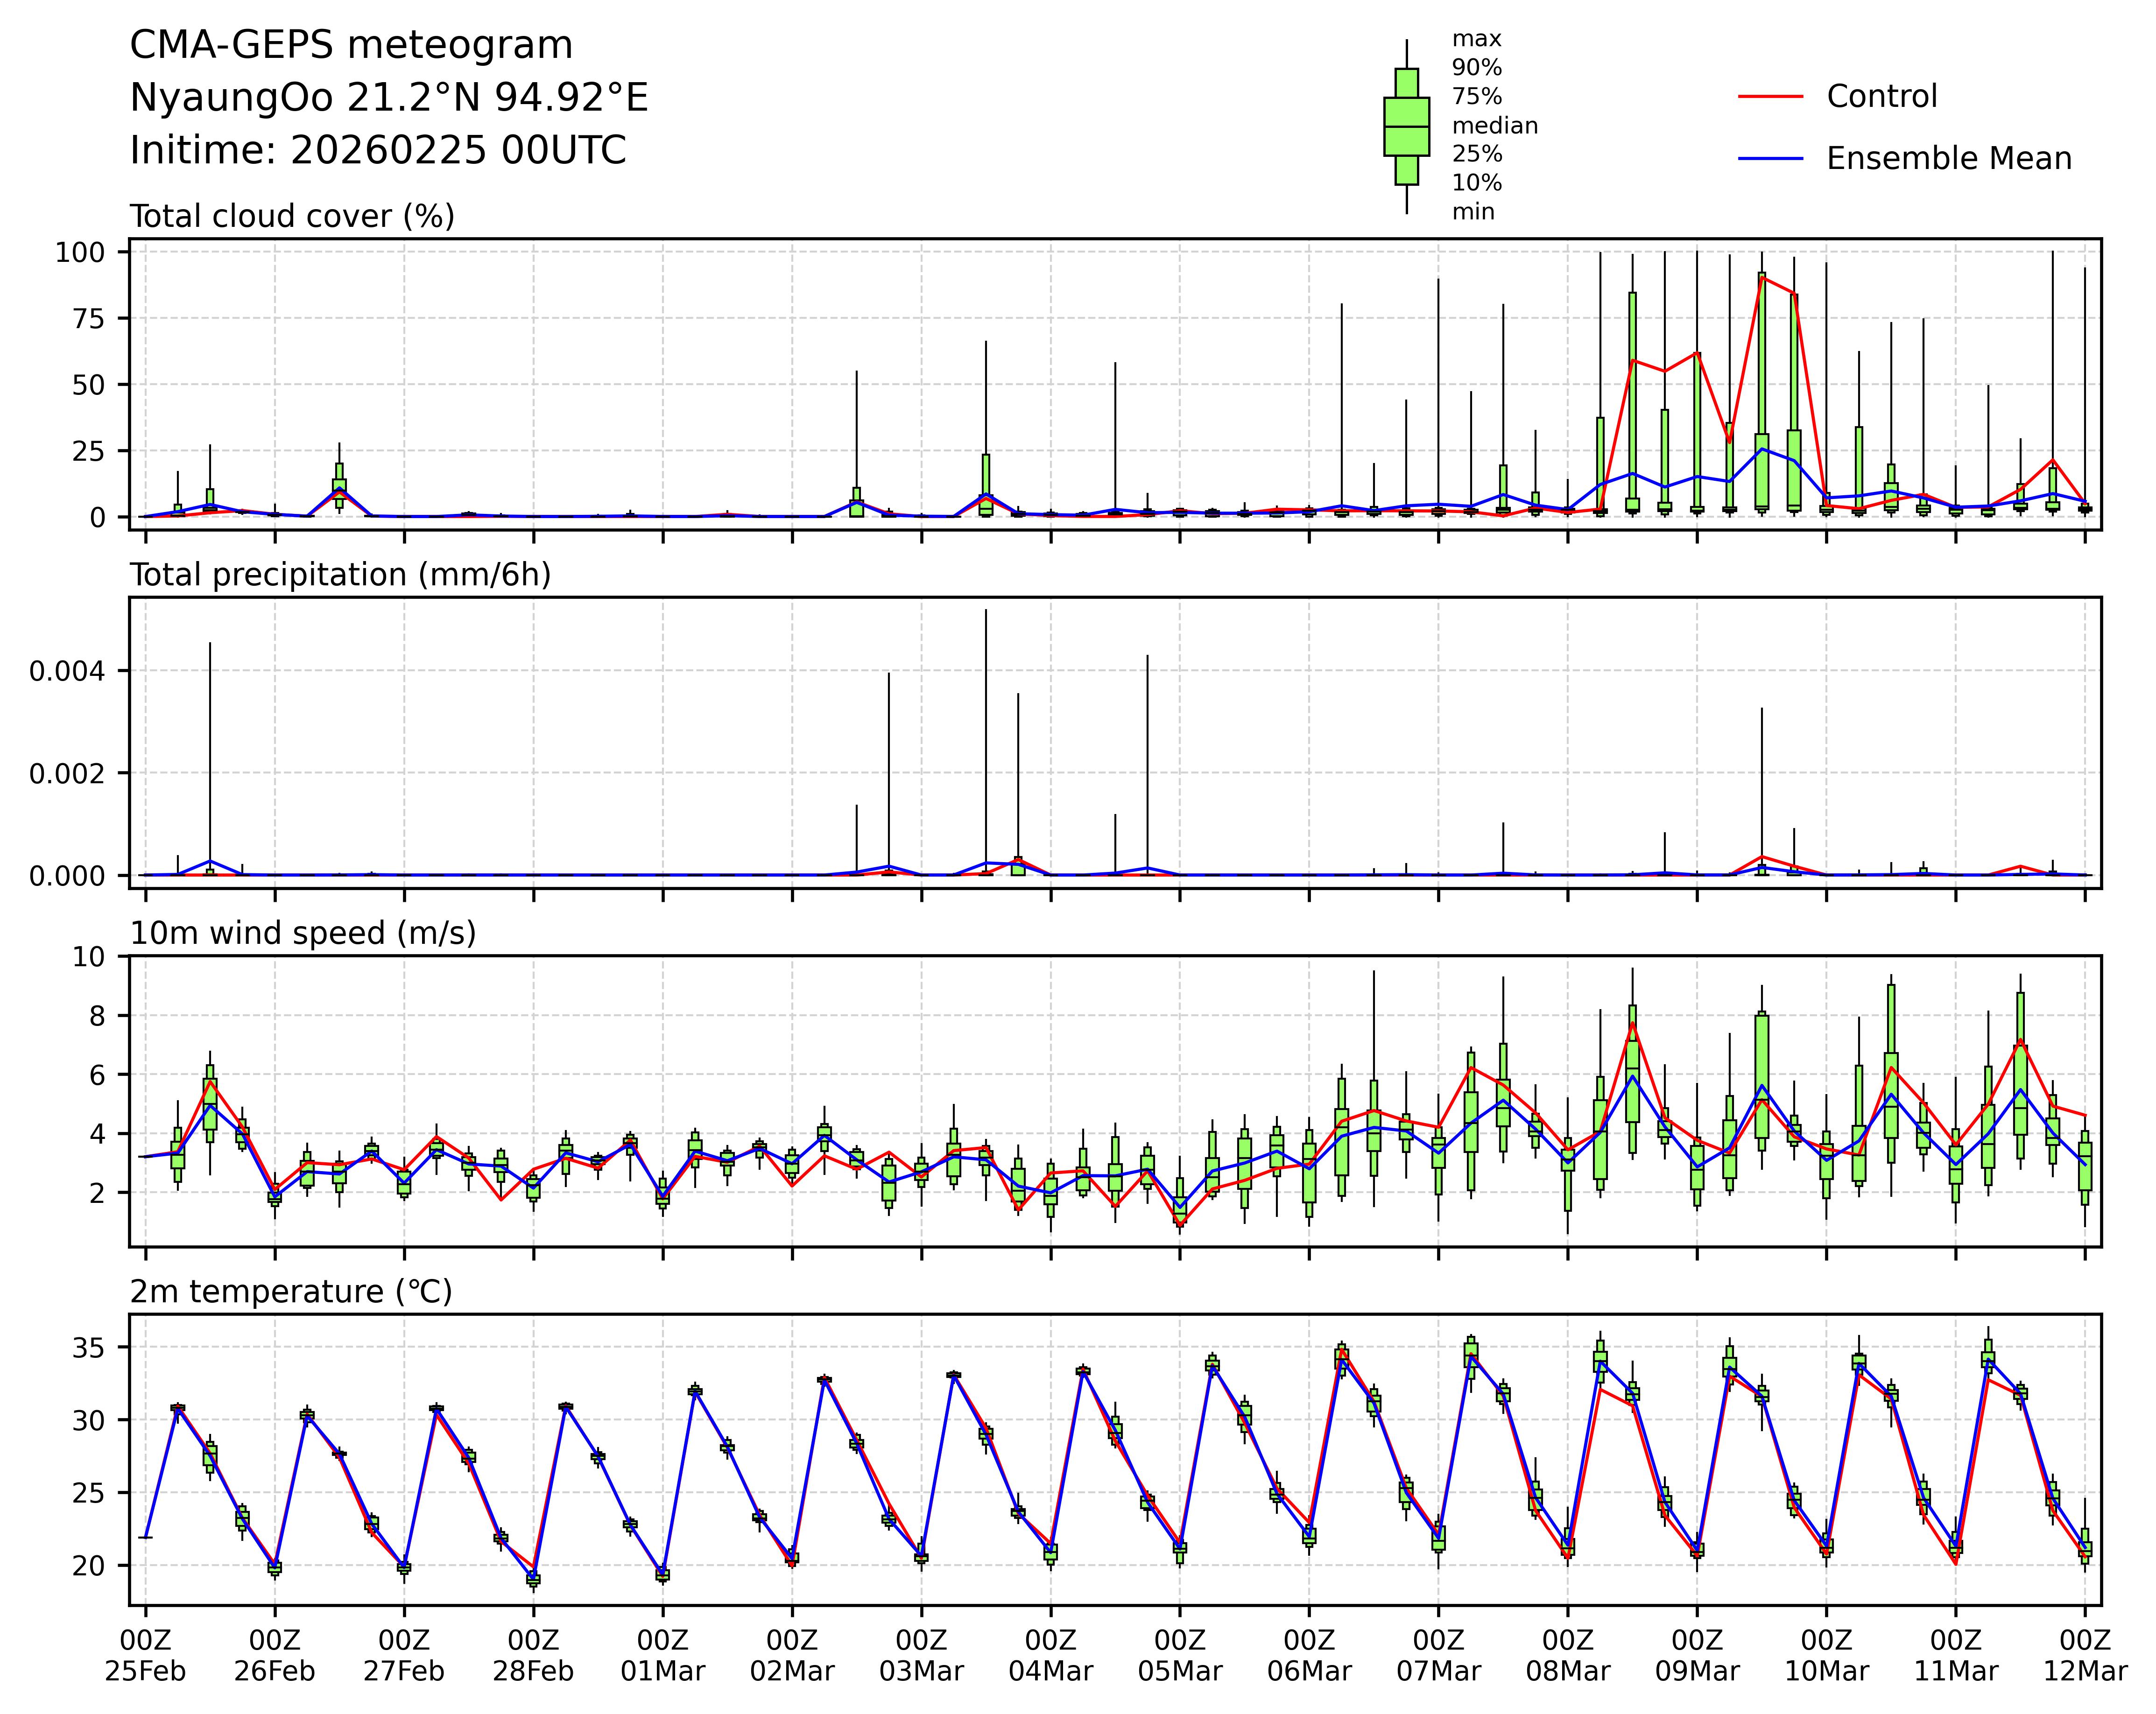Click the '00Z 25Feb' x-axis tick label
This screenshot has height=1714, width=2156.
pos(145,1656)
